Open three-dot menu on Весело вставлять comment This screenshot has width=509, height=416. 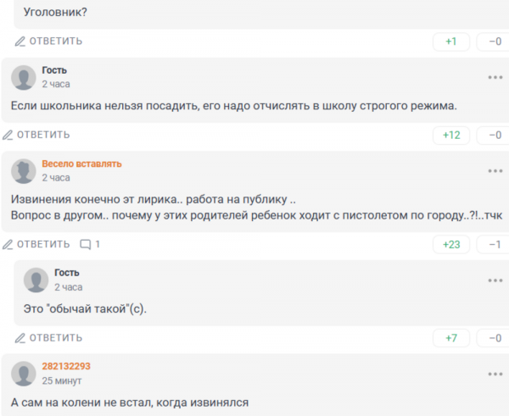click(495, 170)
